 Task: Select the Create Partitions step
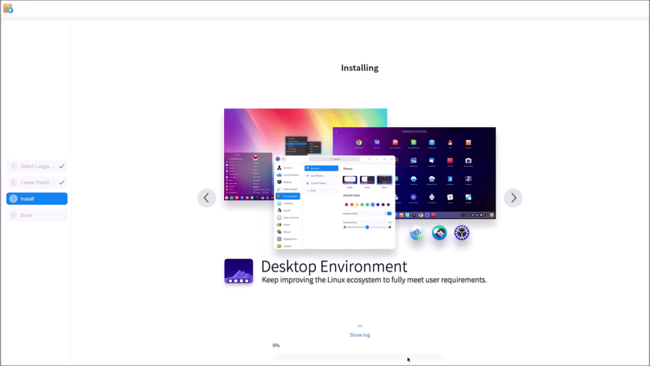click(37, 182)
